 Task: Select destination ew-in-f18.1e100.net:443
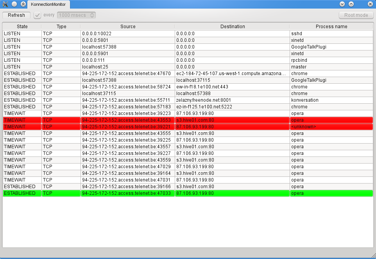click(x=233, y=87)
